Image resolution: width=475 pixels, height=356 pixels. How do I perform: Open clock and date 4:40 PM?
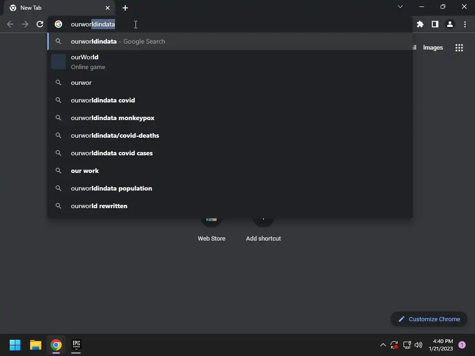click(441, 345)
